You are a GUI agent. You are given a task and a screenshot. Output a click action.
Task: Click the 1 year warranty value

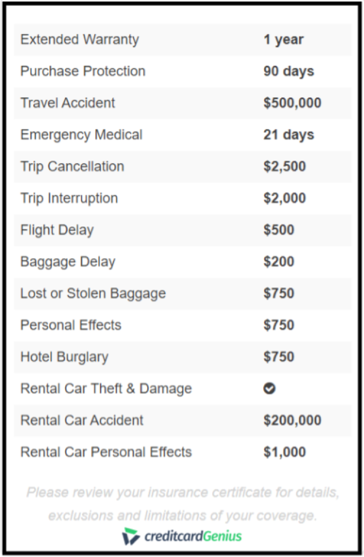pyautogui.click(x=283, y=40)
